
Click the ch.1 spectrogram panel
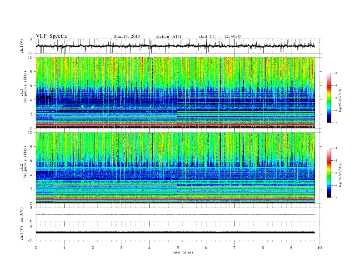[175, 93]
